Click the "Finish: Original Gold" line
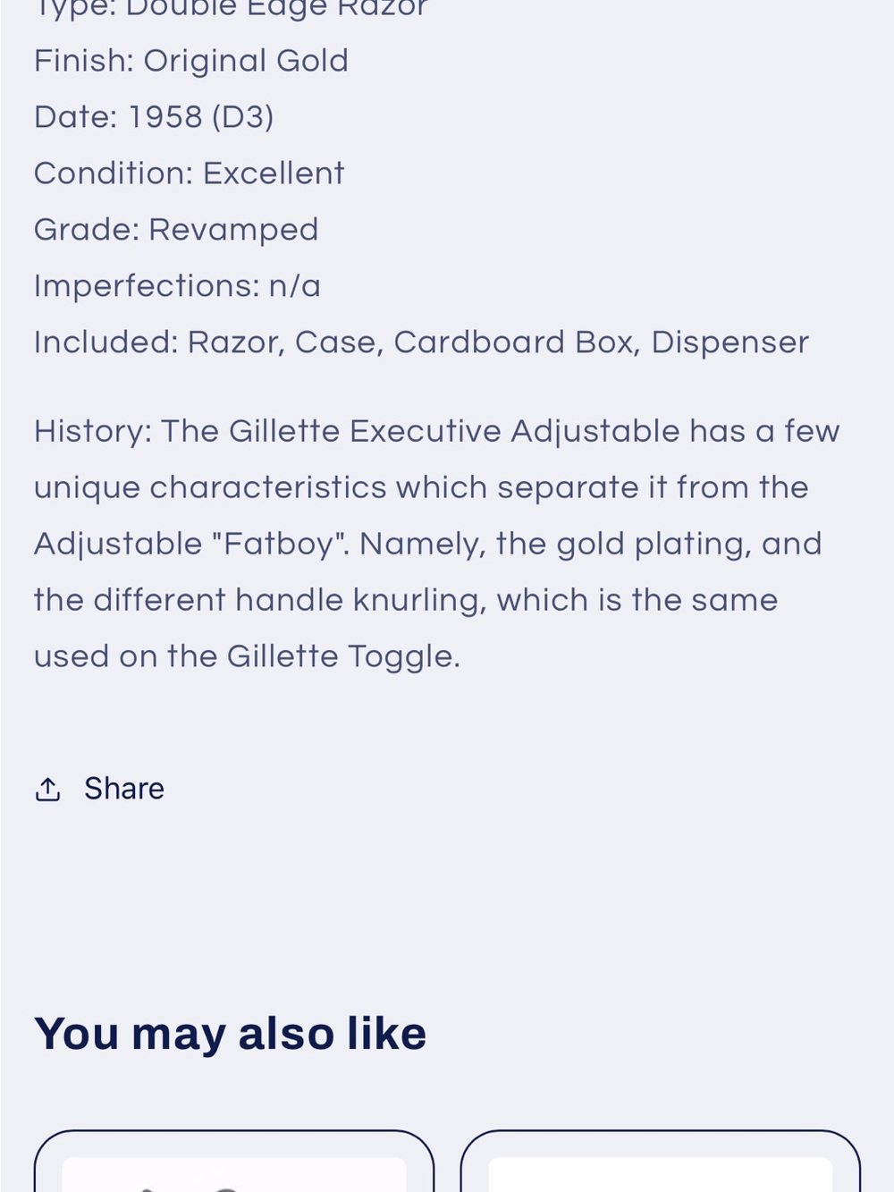Viewport: 894px width, 1192px height. pyautogui.click(x=191, y=61)
